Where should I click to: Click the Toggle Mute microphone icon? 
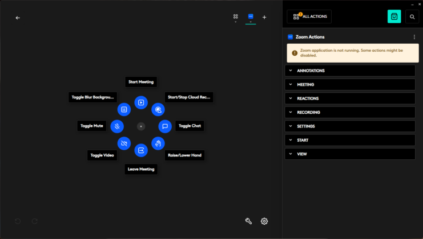click(117, 126)
